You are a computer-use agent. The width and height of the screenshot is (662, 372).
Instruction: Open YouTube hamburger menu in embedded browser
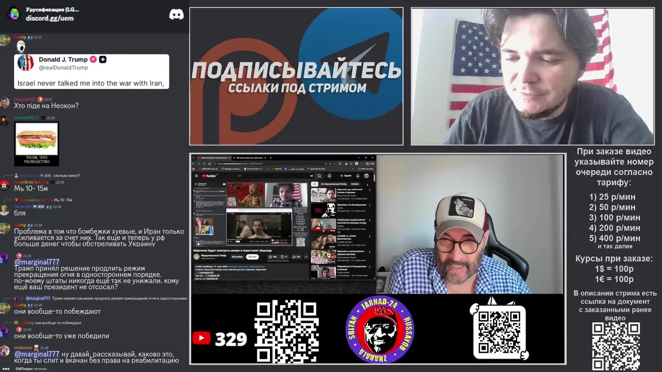[x=197, y=176]
